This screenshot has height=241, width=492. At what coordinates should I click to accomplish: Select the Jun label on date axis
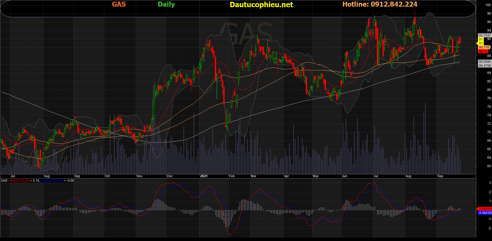click(345, 176)
